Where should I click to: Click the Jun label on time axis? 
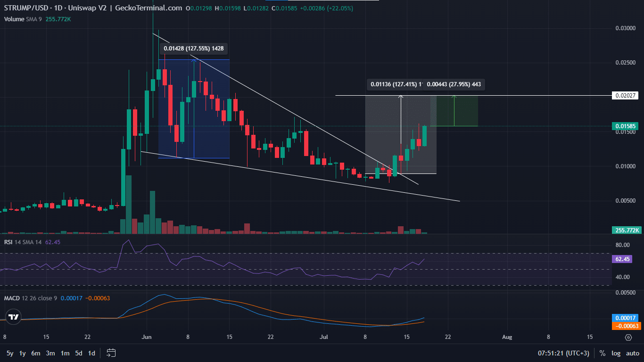147,337
